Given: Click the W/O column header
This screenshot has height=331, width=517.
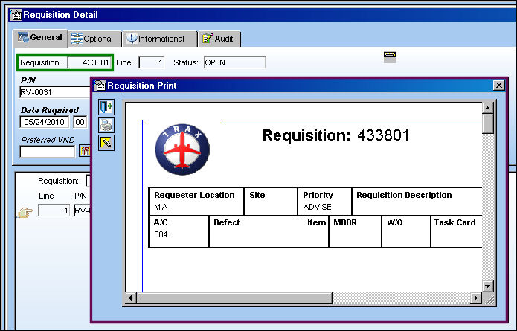Looking at the screenshot, I should coord(395,222).
